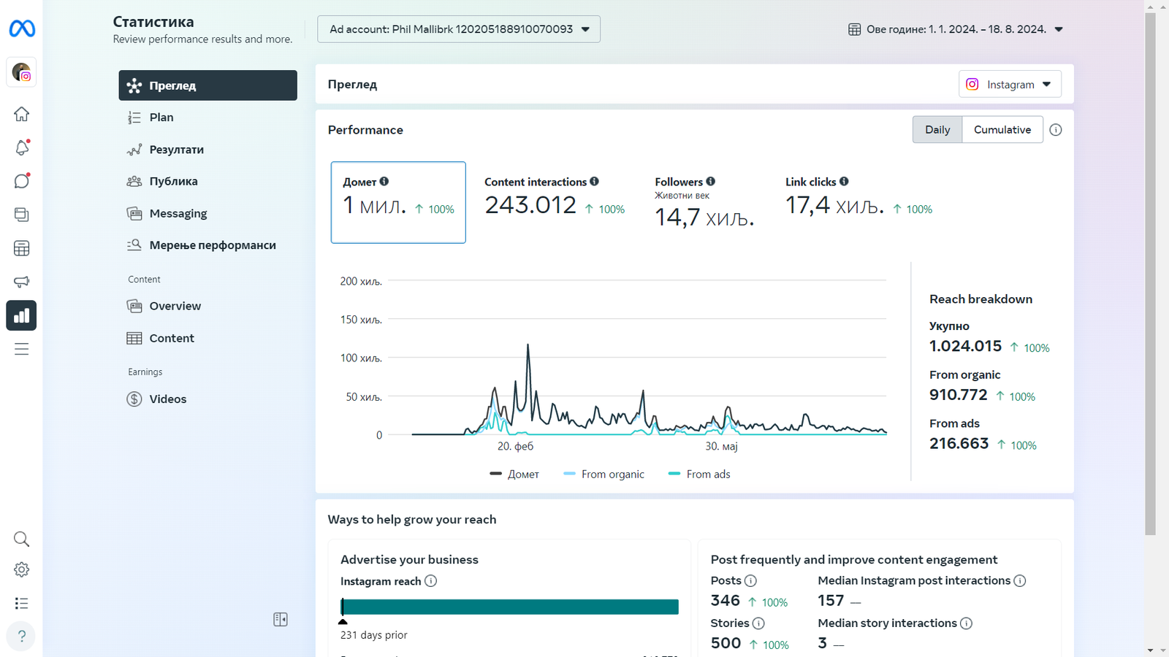Open Settings gear icon
Viewport: 1169px width, 657px height.
click(22, 569)
